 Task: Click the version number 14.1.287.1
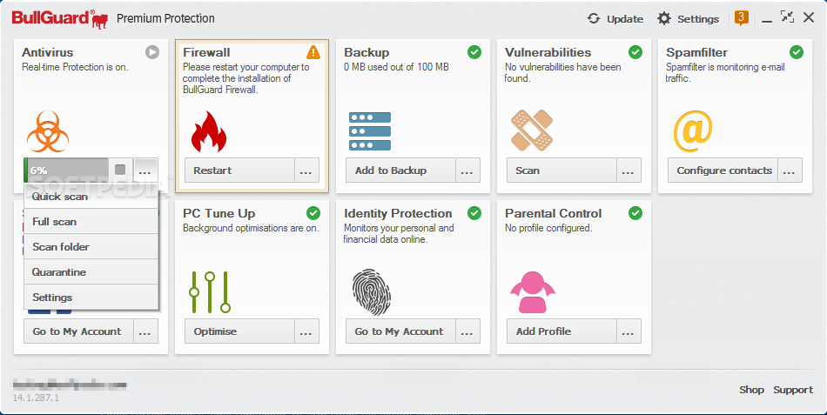pyautogui.click(x=36, y=398)
